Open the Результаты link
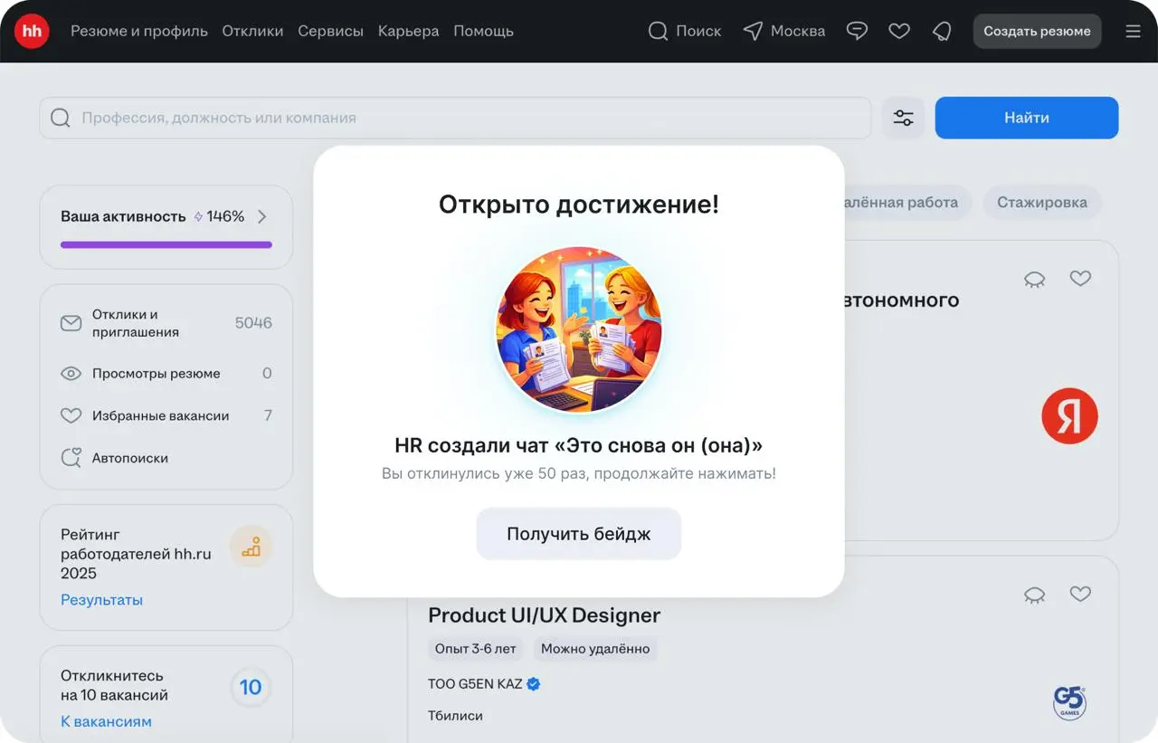The height and width of the screenshot is (743, 1158). click(101, 600)
